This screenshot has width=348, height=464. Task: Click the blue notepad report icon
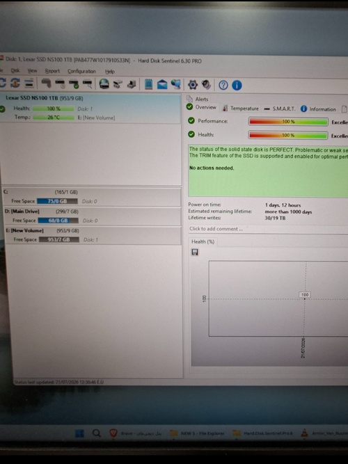pos(148,84)
